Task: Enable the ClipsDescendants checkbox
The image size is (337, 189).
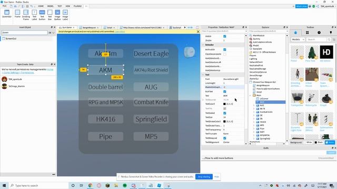Action: point(225,54)
